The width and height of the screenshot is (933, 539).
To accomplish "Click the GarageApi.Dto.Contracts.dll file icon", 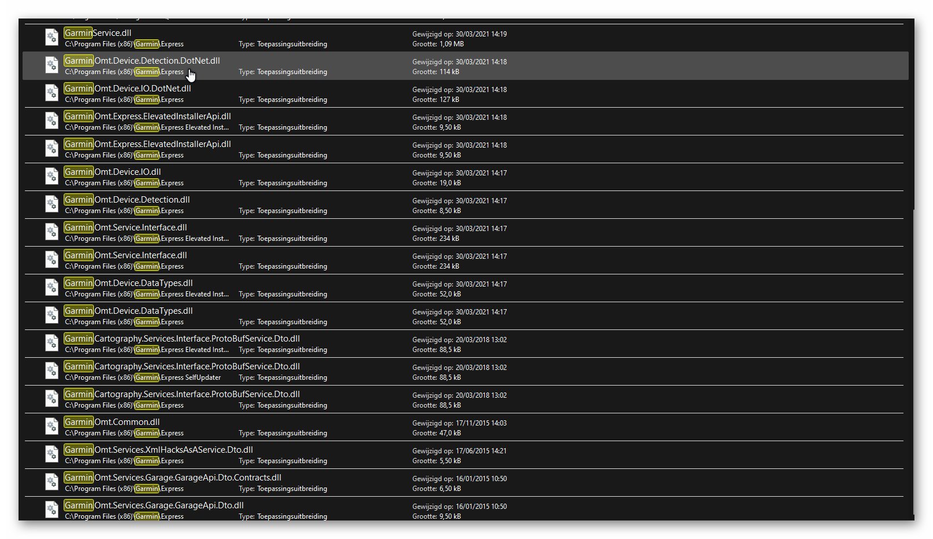I will (52, 482).
